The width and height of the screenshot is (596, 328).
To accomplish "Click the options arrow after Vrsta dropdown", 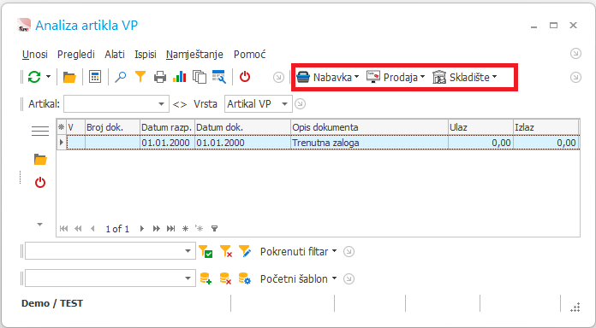I will pos(301,103).
